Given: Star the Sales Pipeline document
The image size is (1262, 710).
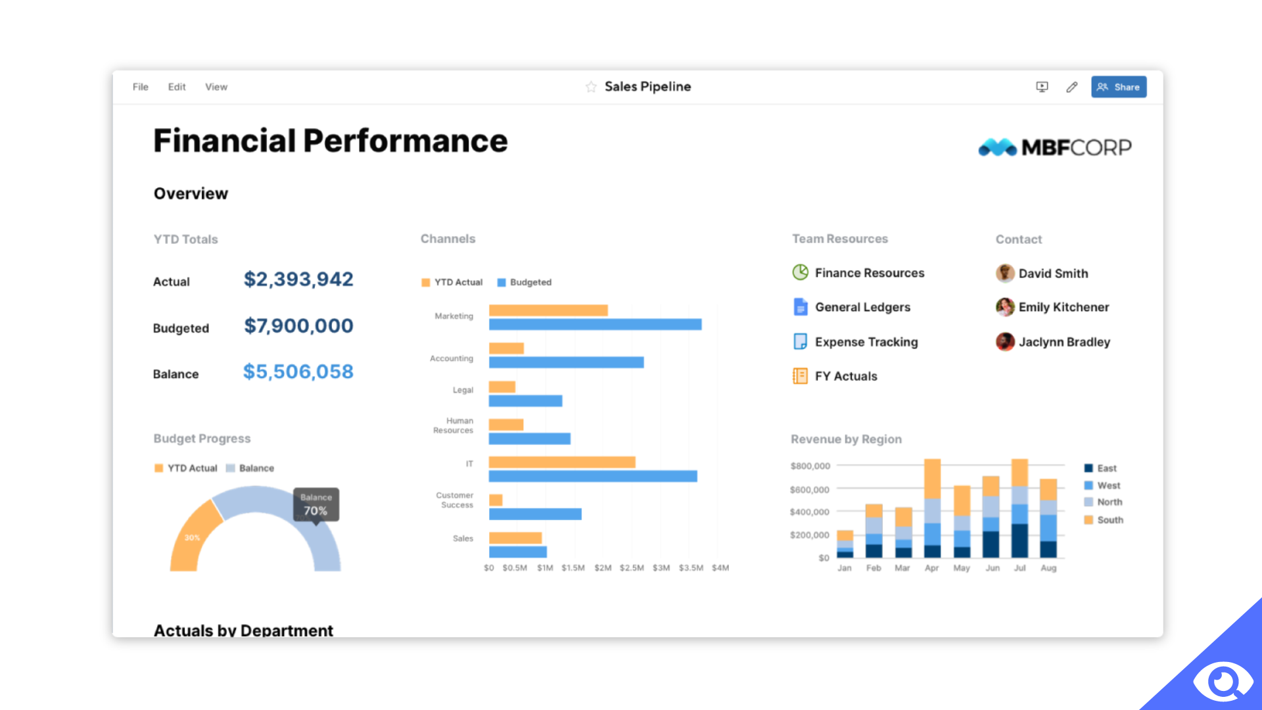Looking at the screenshot, I should tap(591, 87).
